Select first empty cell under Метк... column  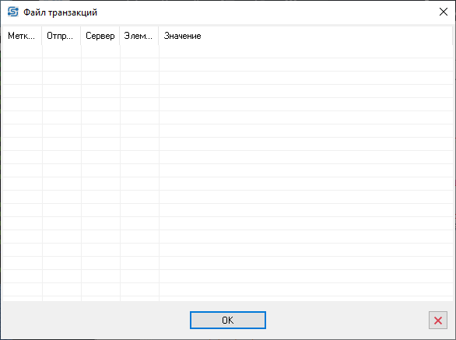[x=23, y=51]
